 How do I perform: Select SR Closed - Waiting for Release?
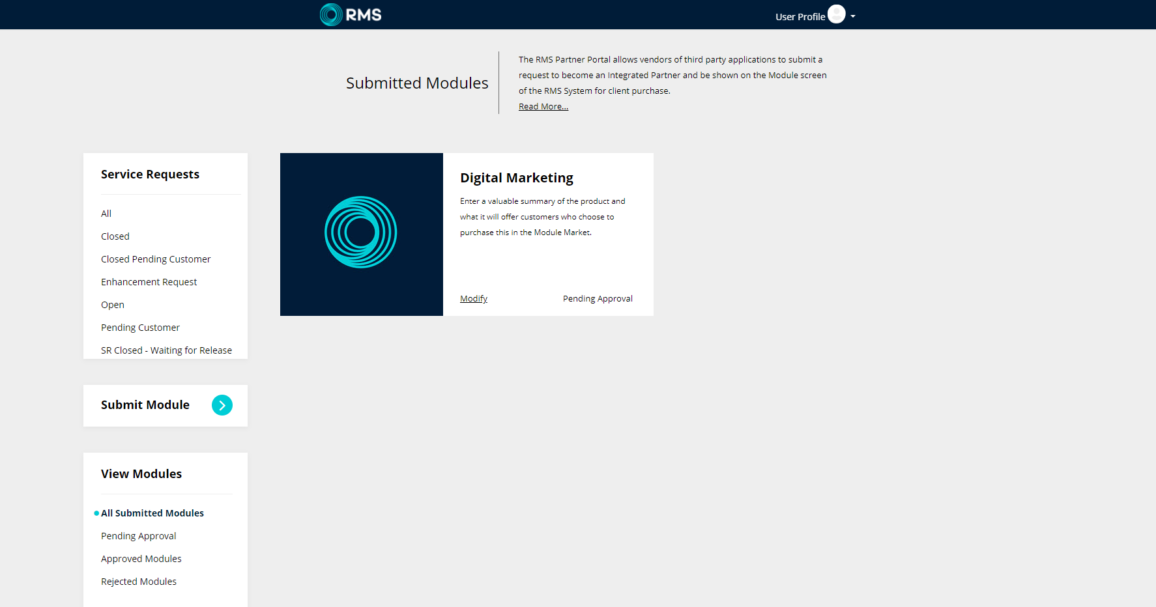click(x=166, y=350)
